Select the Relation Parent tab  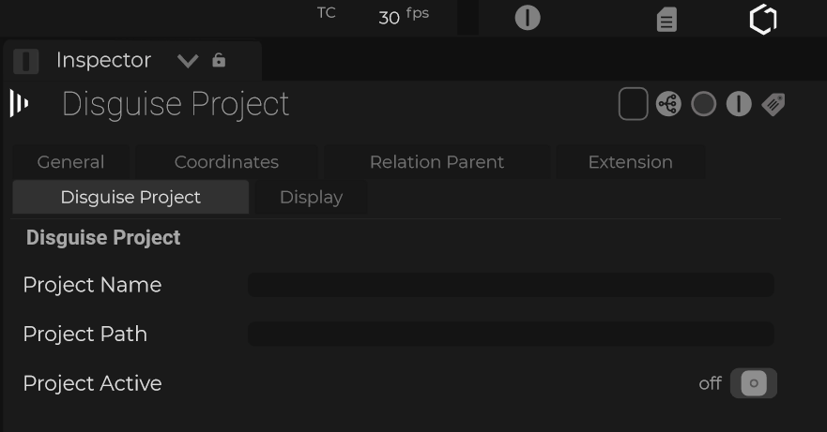click(x=436, y=162)
